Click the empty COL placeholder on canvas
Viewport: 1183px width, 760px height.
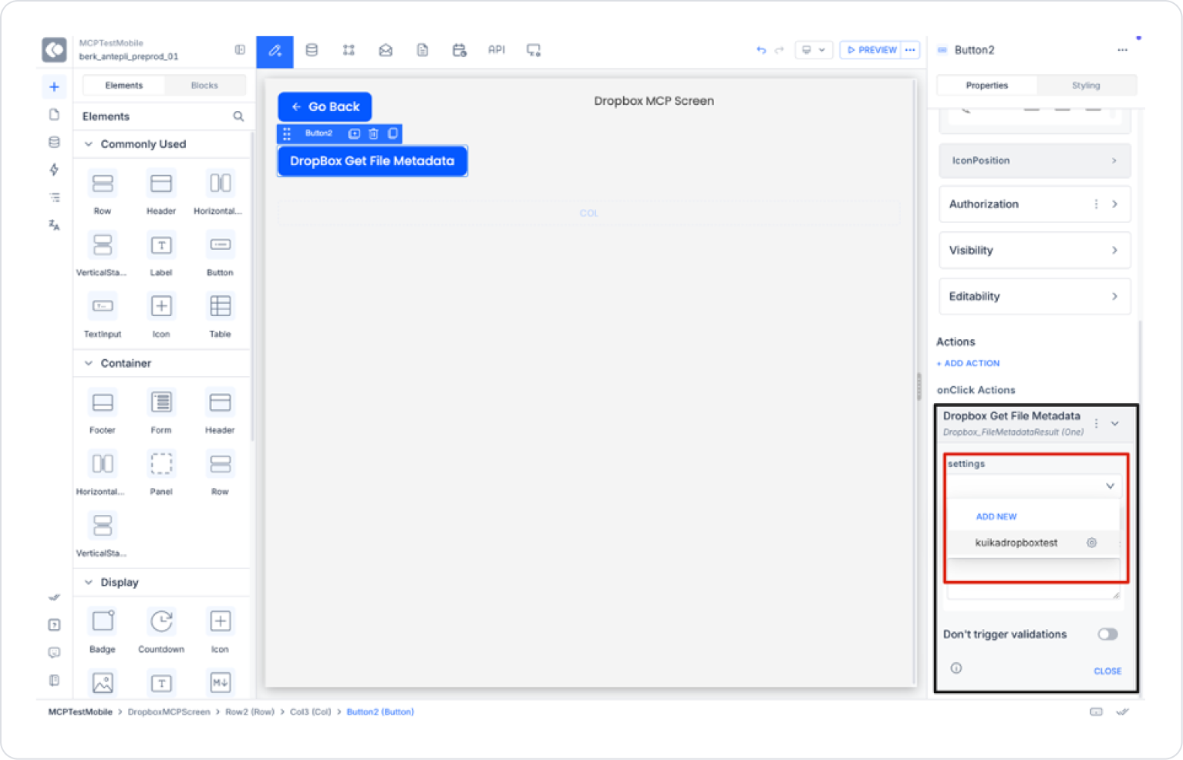[x=589, y=214]
